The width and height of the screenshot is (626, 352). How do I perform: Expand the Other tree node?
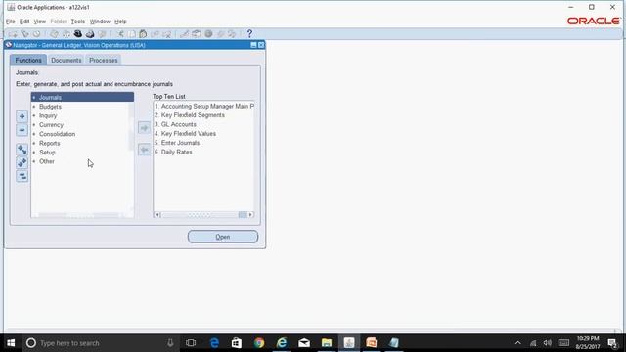click(34, 161)
